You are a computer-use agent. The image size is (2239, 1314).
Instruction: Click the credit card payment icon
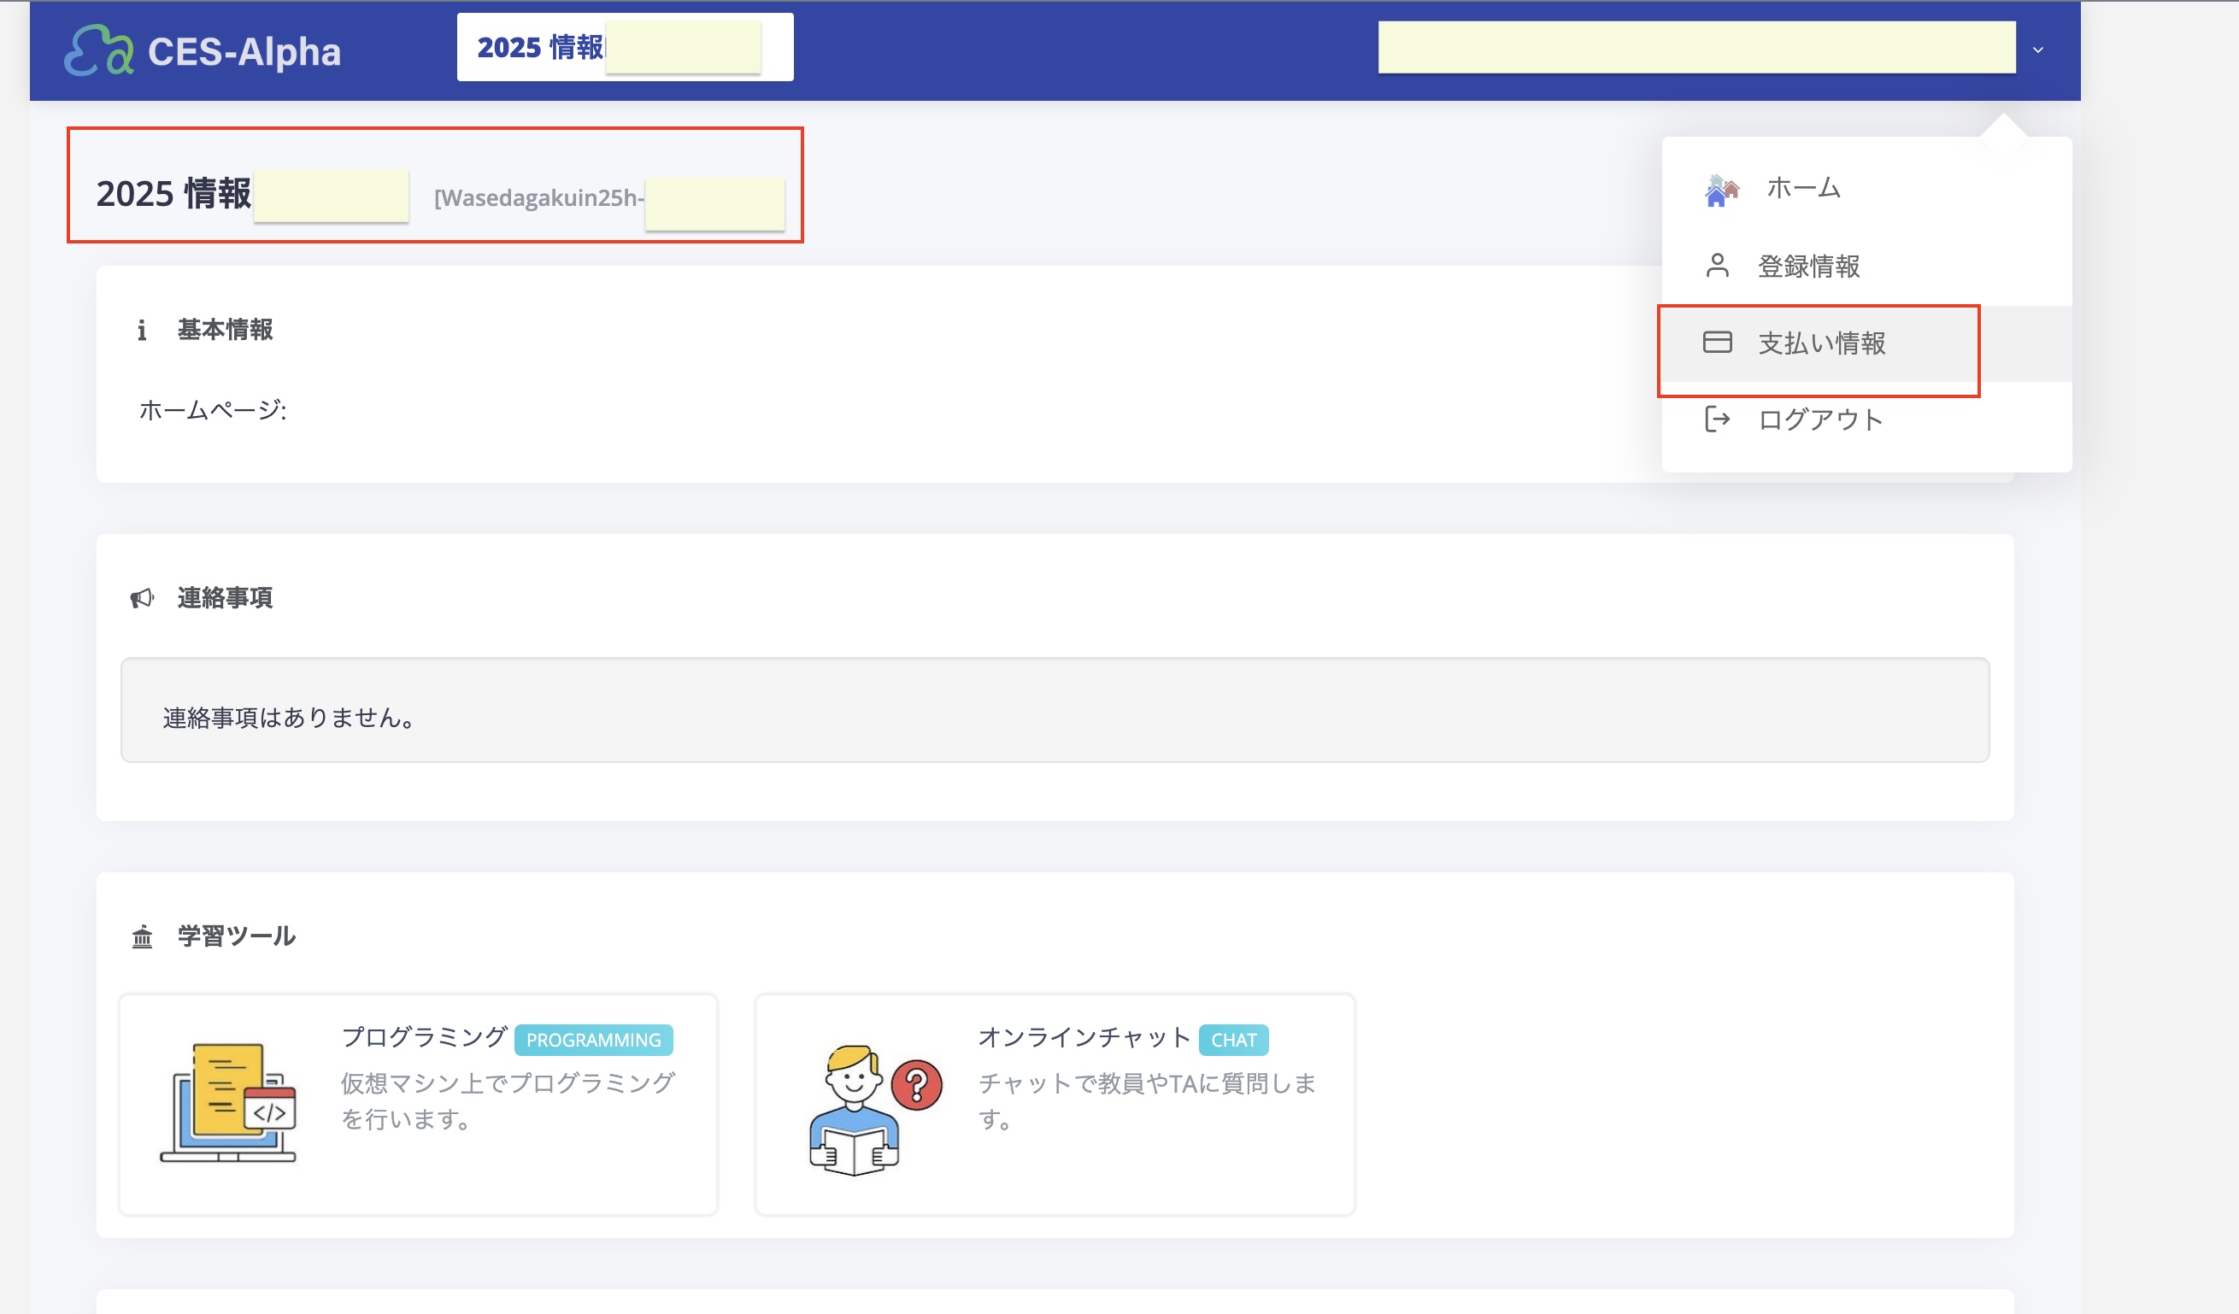[x=1717, y=343]
